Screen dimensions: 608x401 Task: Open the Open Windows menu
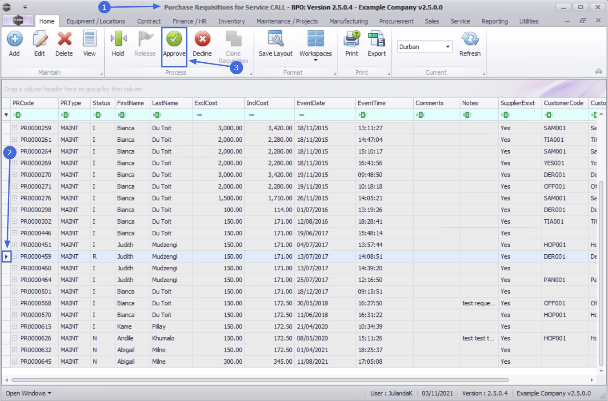[28, 393]
